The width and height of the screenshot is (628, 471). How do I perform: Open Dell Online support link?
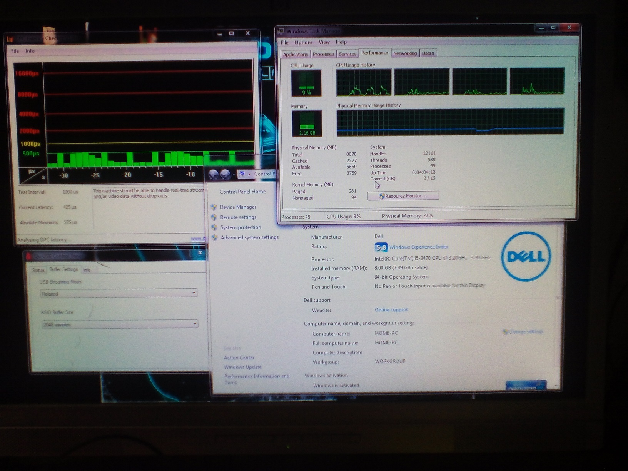coord(391,310)
